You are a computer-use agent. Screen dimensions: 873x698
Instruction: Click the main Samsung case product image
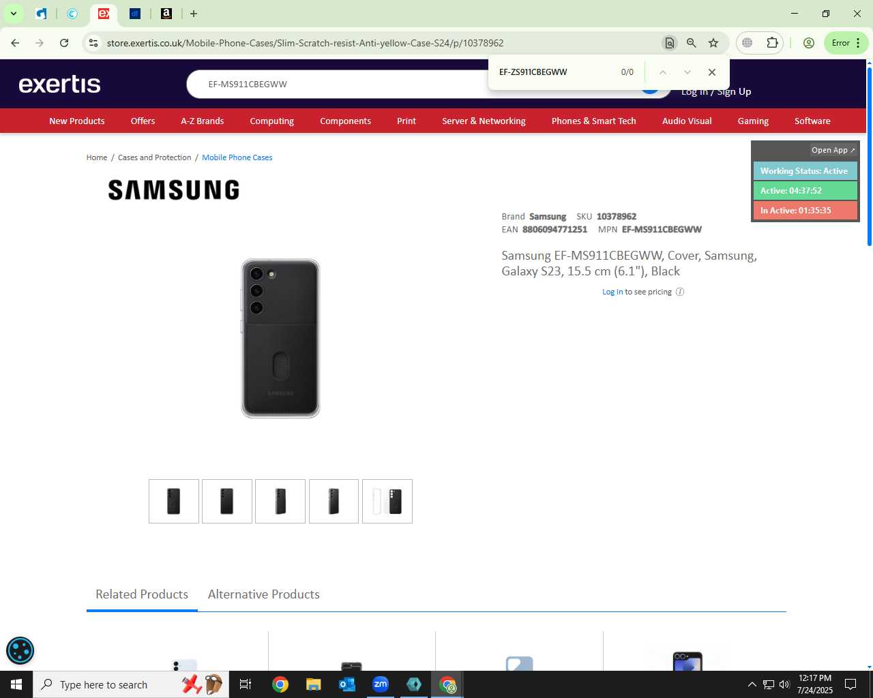(x=280, y=338)
